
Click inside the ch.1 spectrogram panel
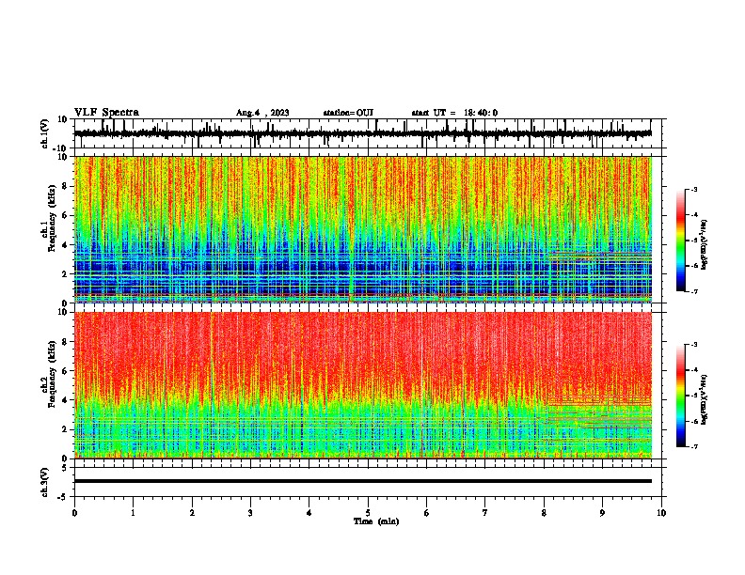pos(362,229)
